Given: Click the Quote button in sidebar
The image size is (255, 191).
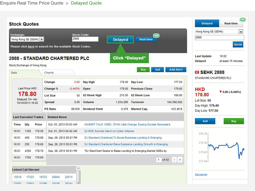Looking at the screenshot, I should [x=238, y=44].
